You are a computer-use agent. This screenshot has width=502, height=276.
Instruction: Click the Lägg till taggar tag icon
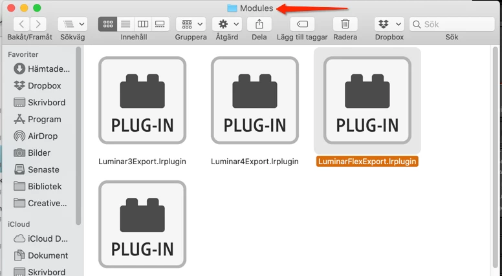(302, 24)
